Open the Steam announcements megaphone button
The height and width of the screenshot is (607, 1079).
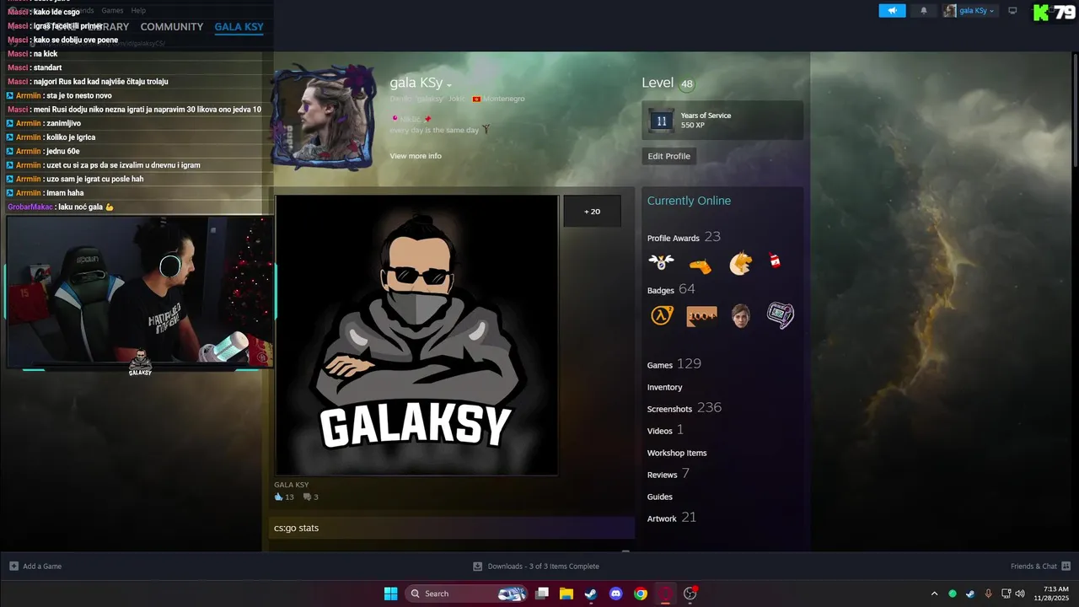click(x=892, y=11)
